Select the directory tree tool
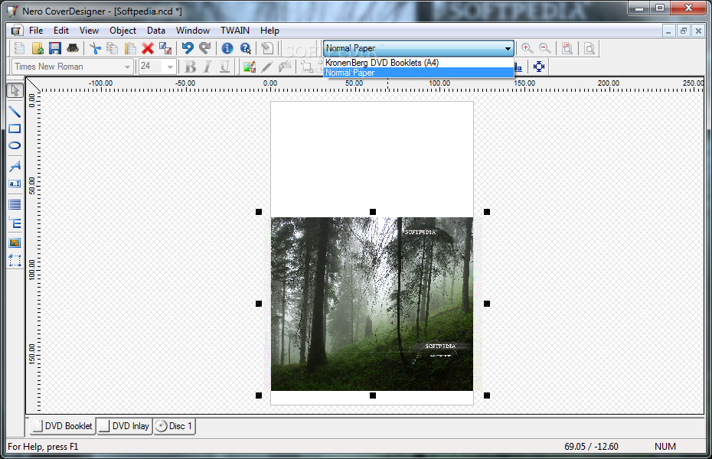 coord(15,223)
